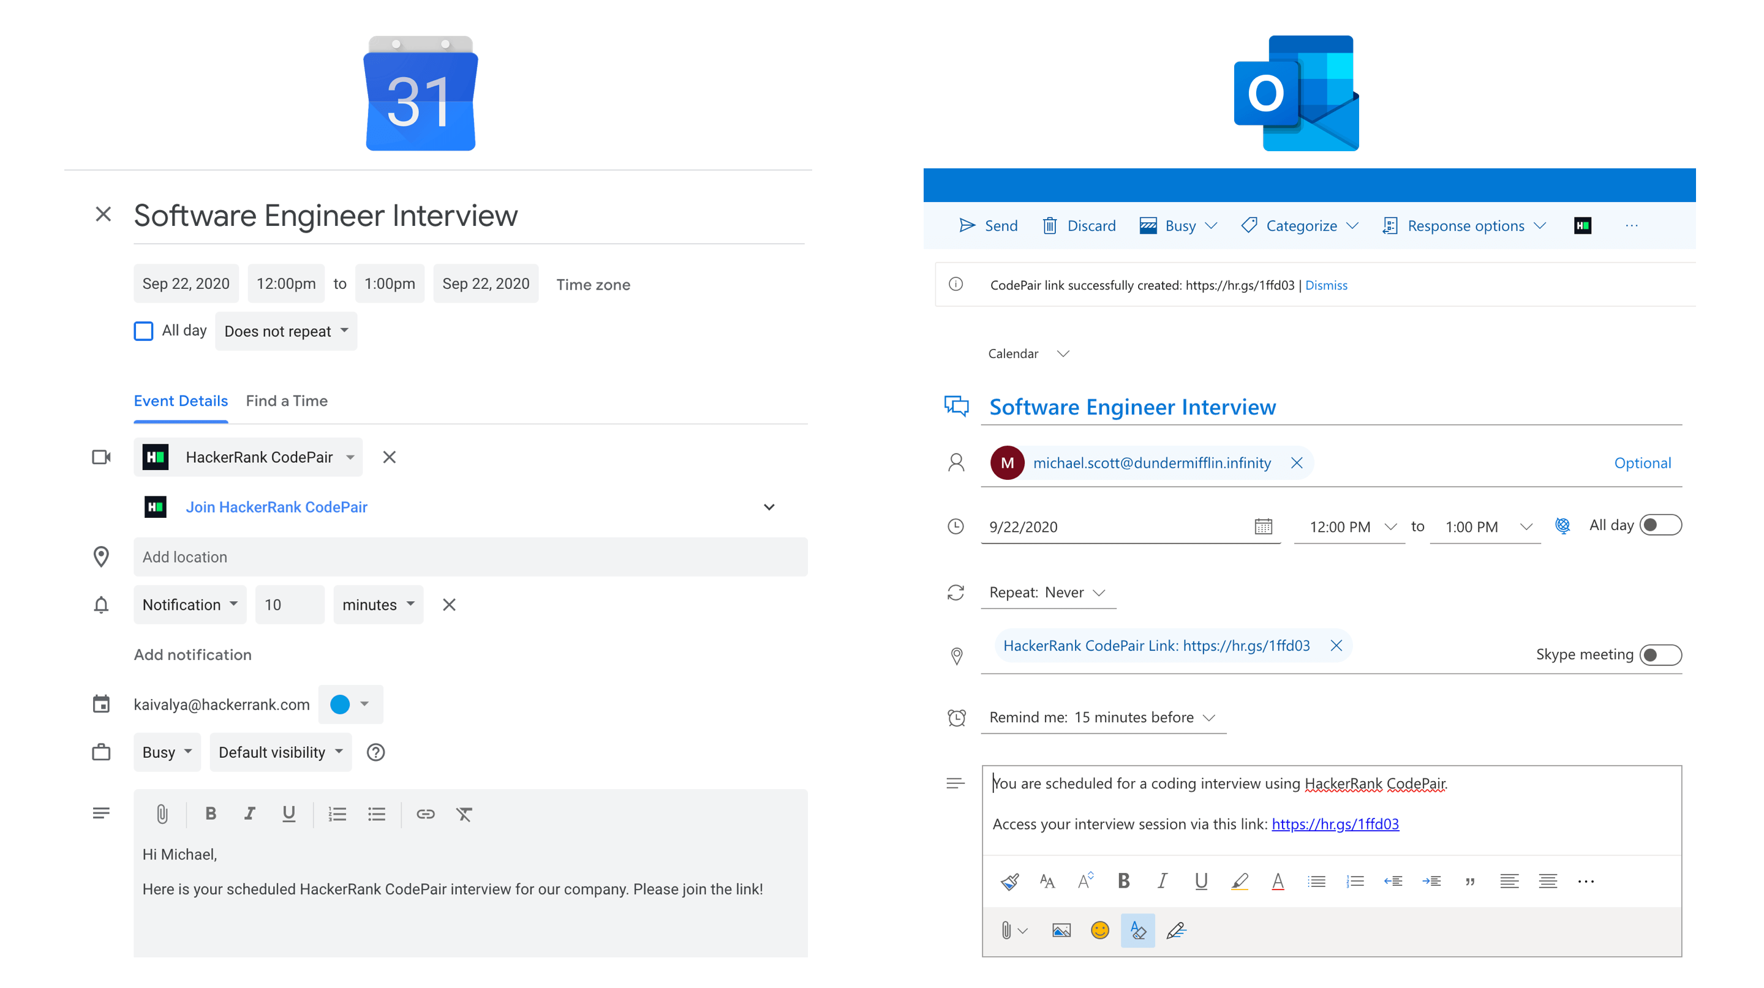The width and height of the screenshot is (1764, 988).
Task: Toggle Outlook show formatting options button
Action: (1137, 930)
